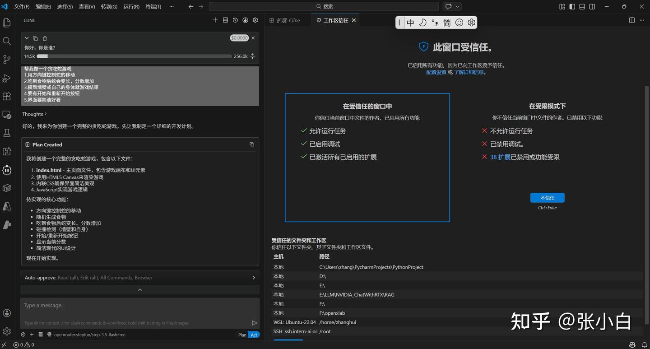Click the 不信任 button
The height and width of the screenshot is (349, 650).
(547, 198)
